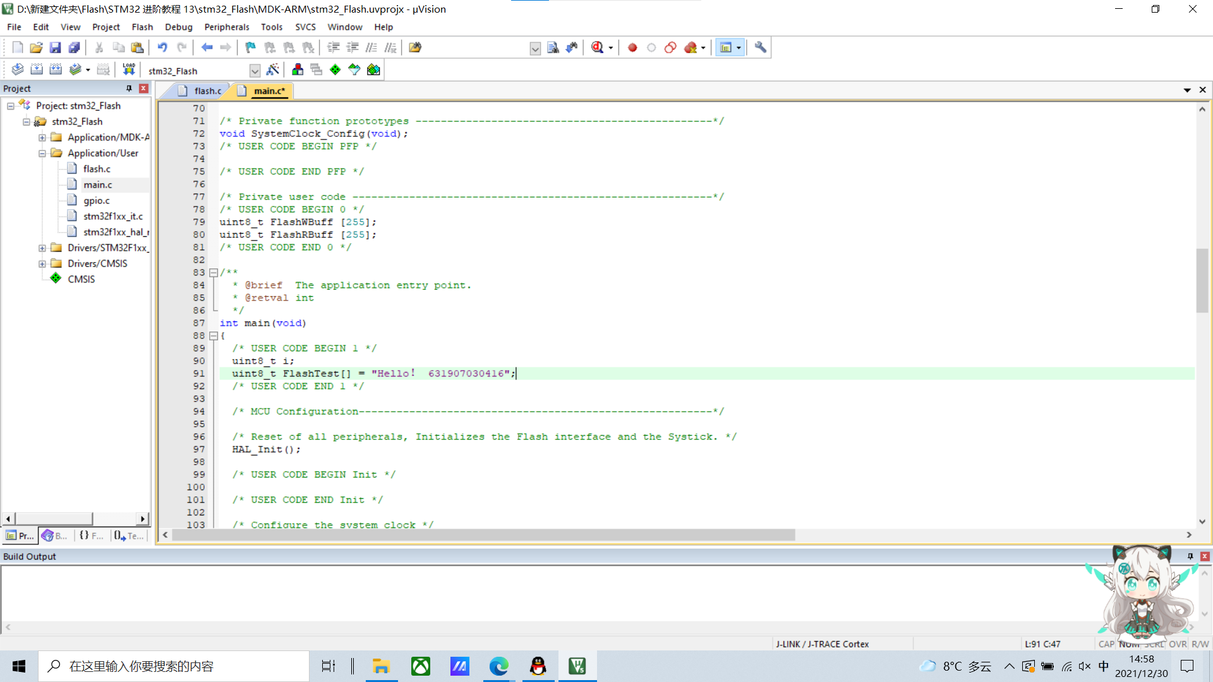Open Options for Target magic wand icon

pyautogui.click(x=273, y=69)
